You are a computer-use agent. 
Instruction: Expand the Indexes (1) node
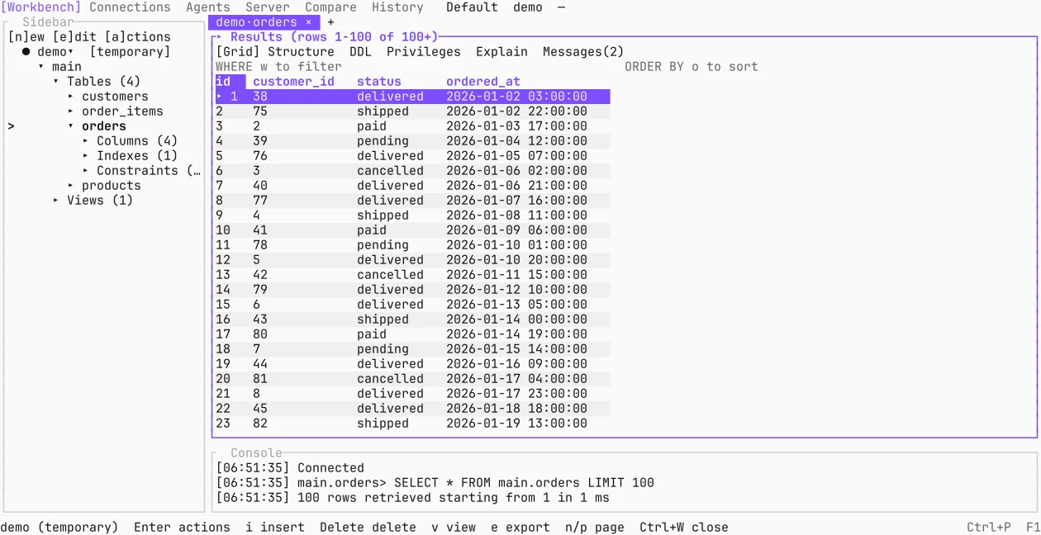pyautogui.click(x=86, y=156)
